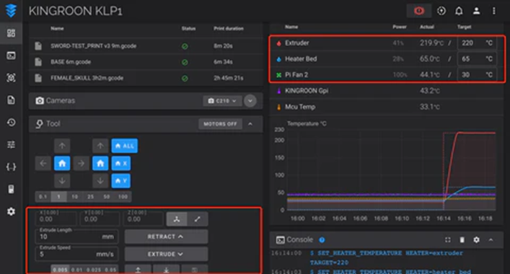Click the Extruder target temperature field
Screen dimensions: 510x274
coord(477,43)
